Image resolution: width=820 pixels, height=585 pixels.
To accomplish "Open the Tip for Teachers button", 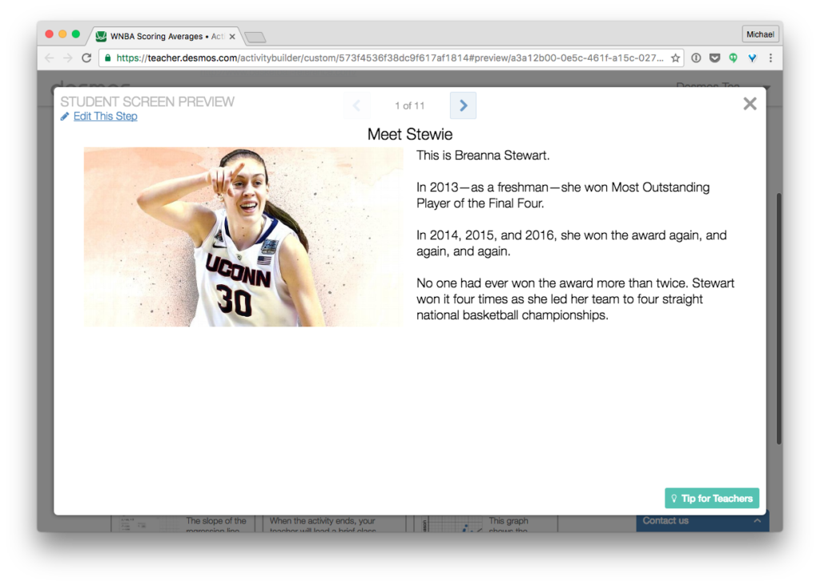I will 711,499.
